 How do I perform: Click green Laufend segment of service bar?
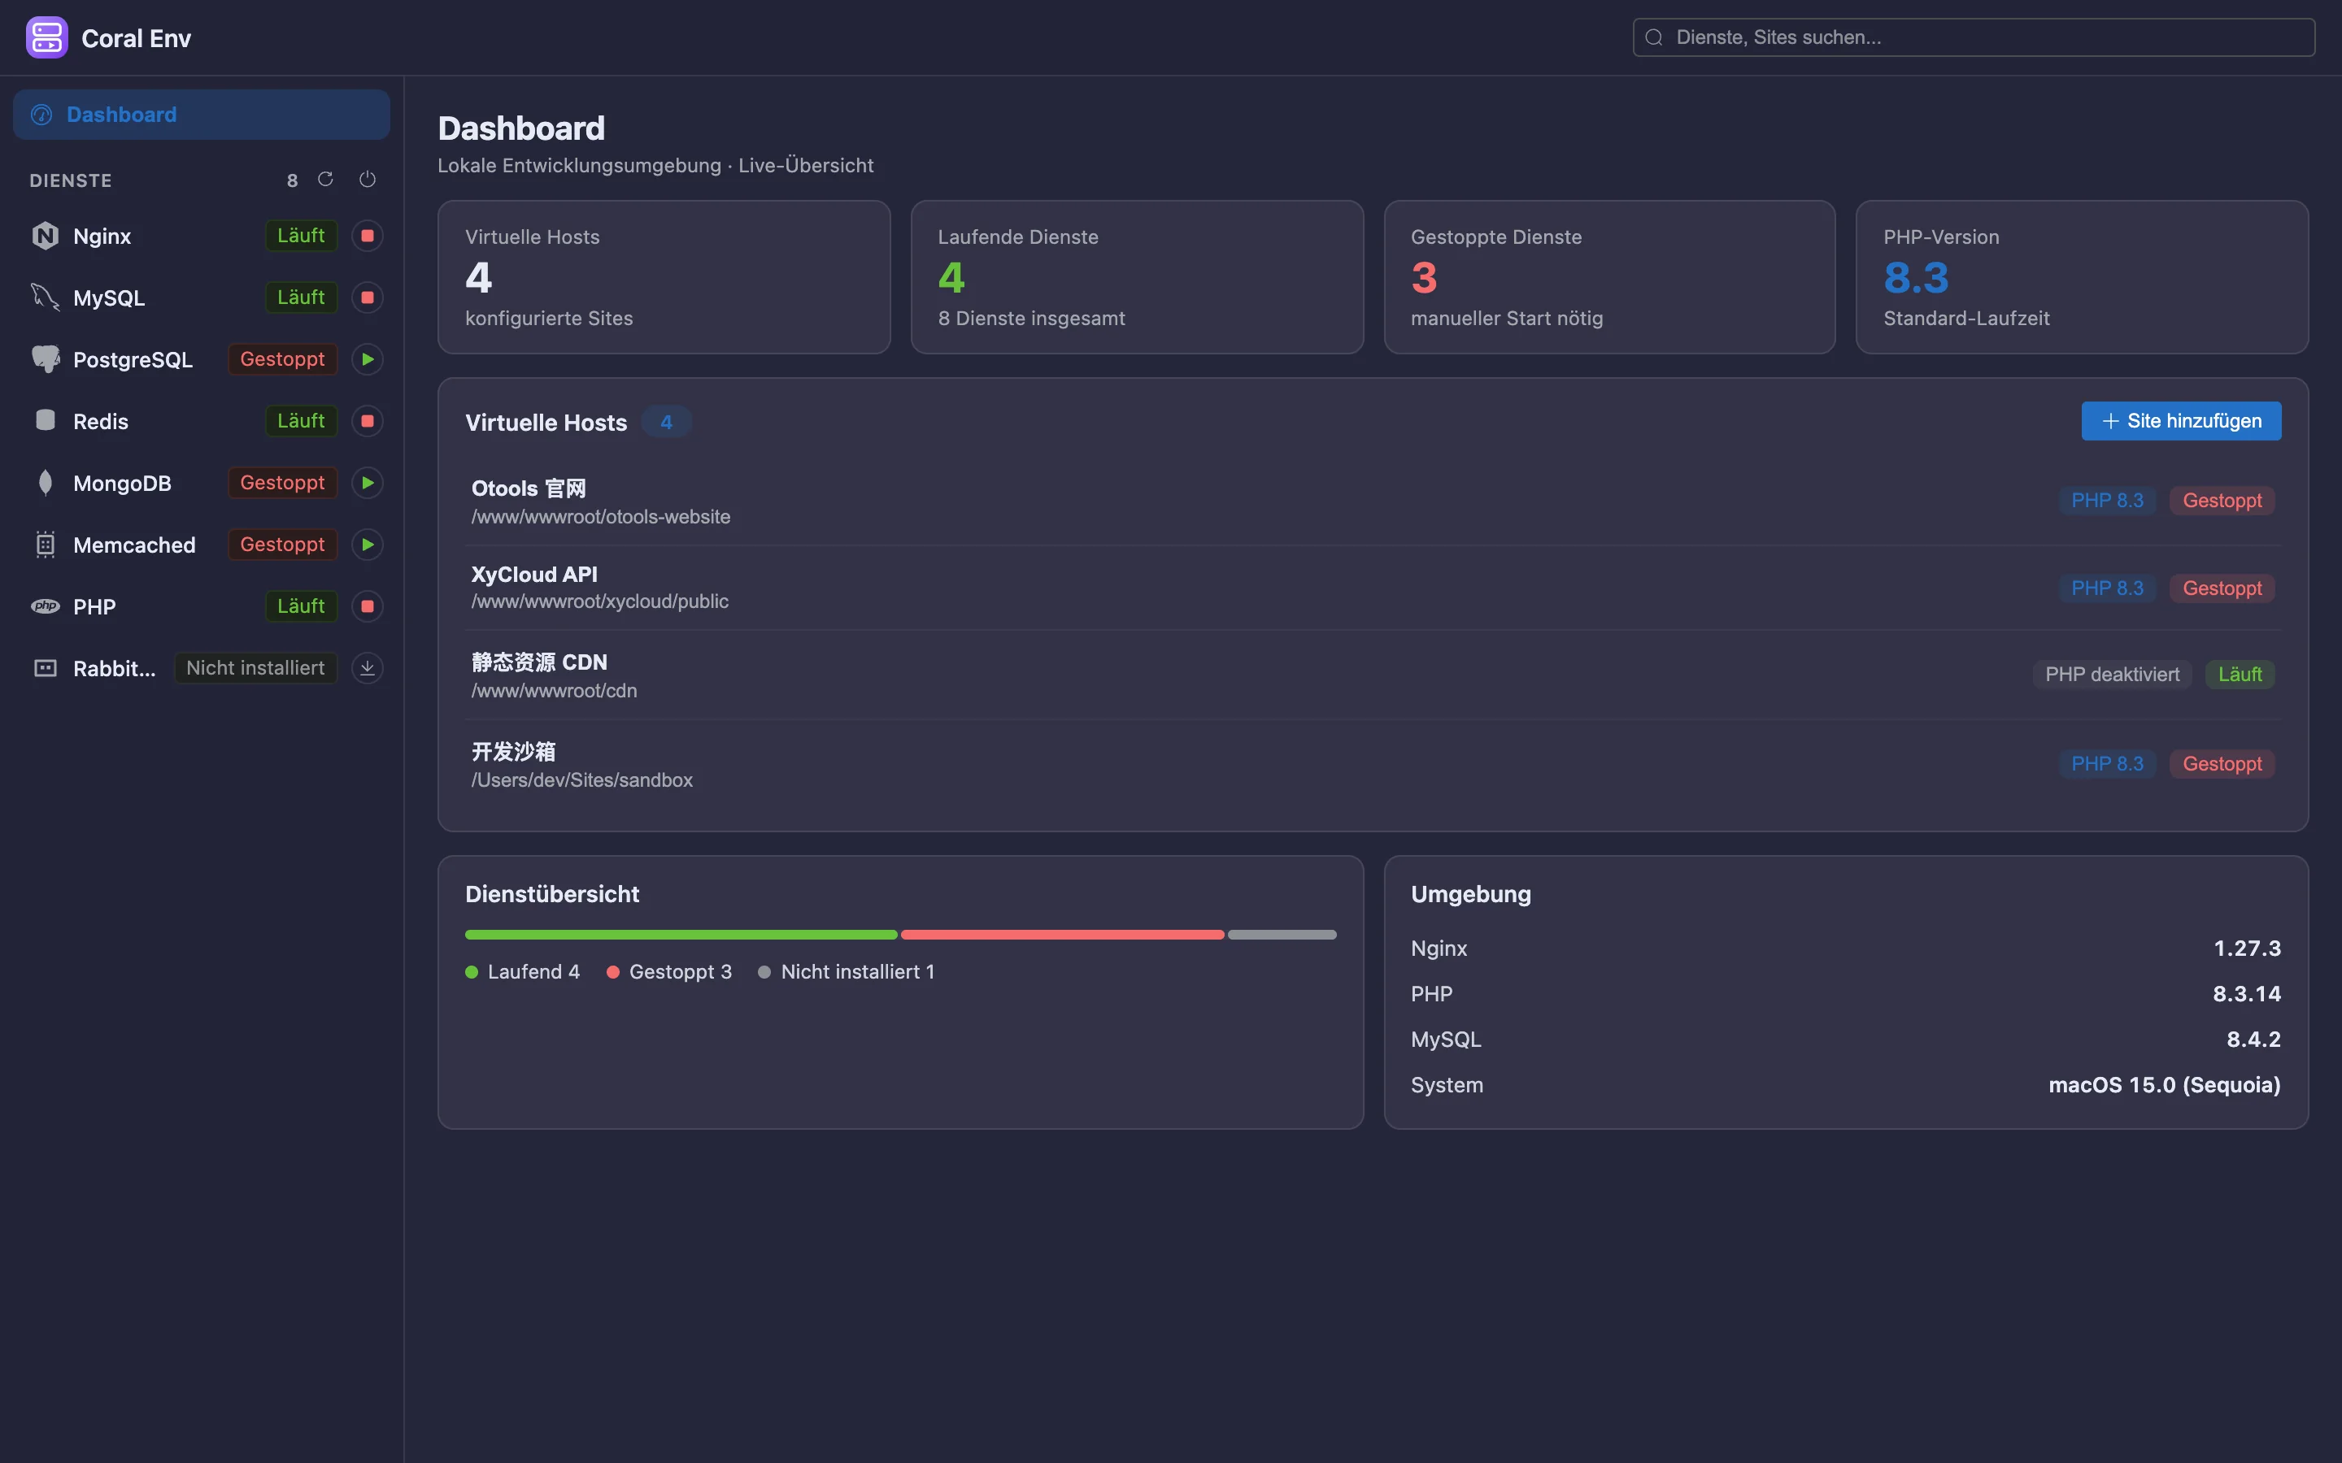681,935
